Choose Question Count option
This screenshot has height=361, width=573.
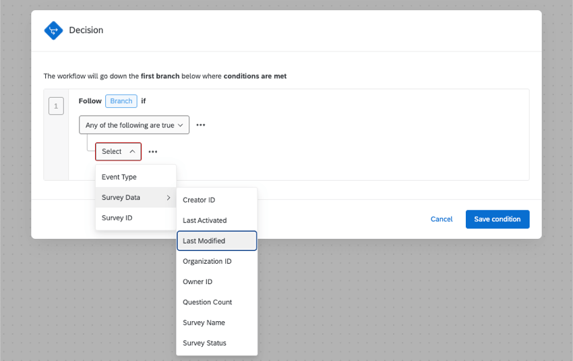[208, 302]
